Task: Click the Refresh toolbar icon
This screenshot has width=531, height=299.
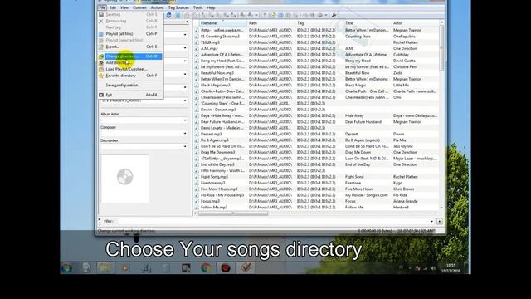Action: click(168, 15)
